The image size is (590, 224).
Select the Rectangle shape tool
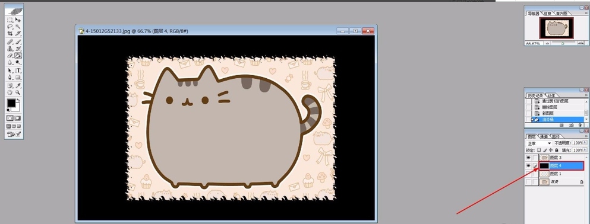tap(18, 78)
